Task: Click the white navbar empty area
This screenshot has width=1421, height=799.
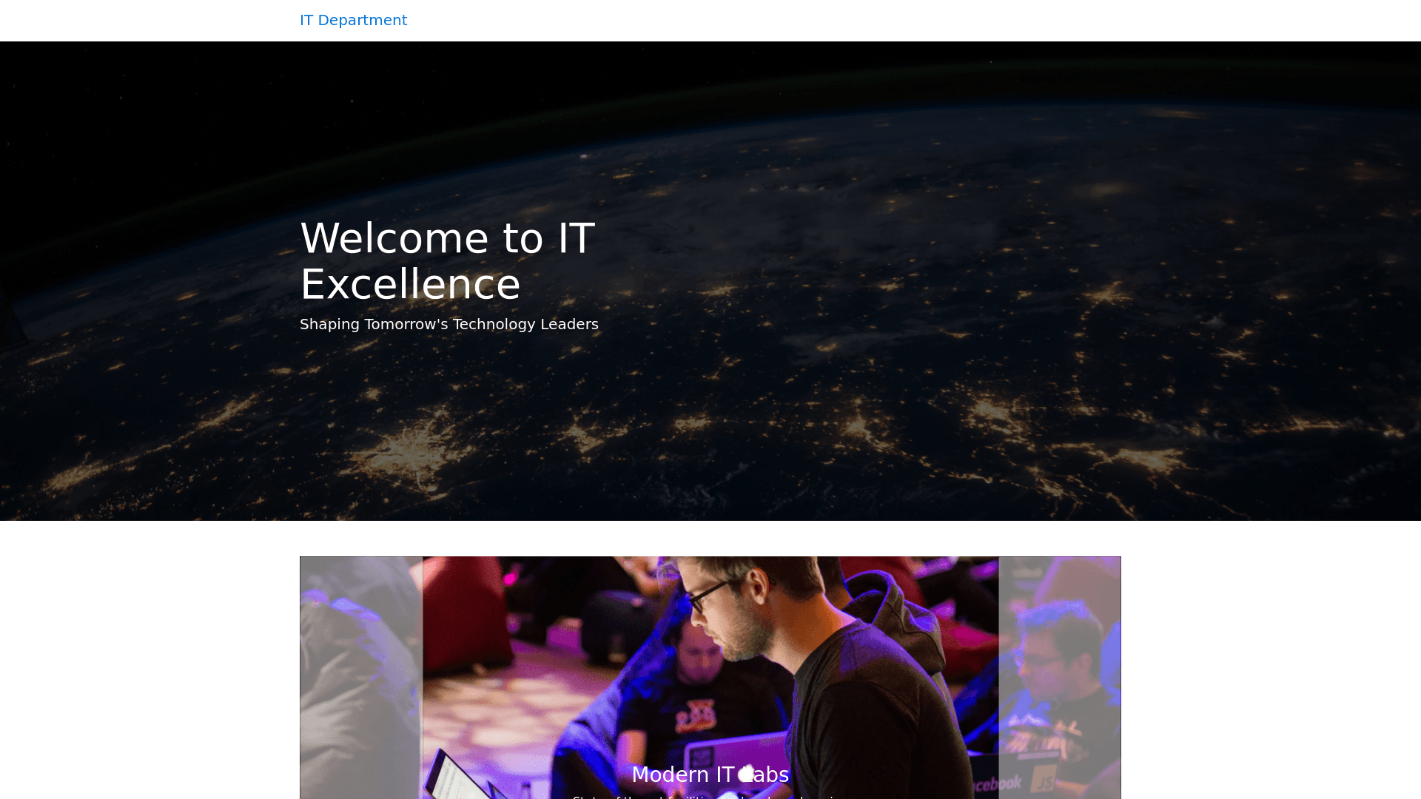Action: (888, 20)
